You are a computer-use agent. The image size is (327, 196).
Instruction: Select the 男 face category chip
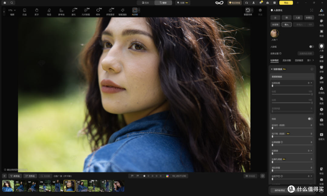click(286, 18)
